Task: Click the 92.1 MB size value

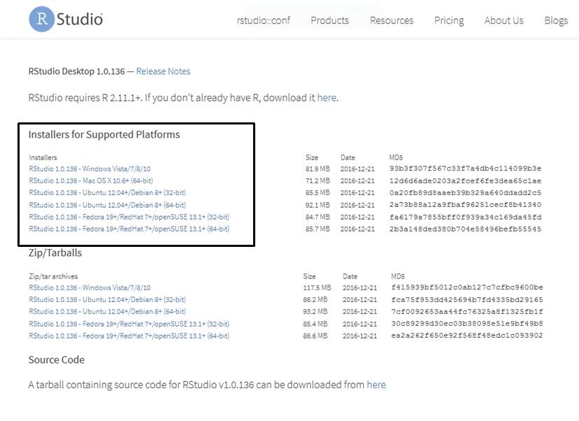Action: click(x=317, y=205)
